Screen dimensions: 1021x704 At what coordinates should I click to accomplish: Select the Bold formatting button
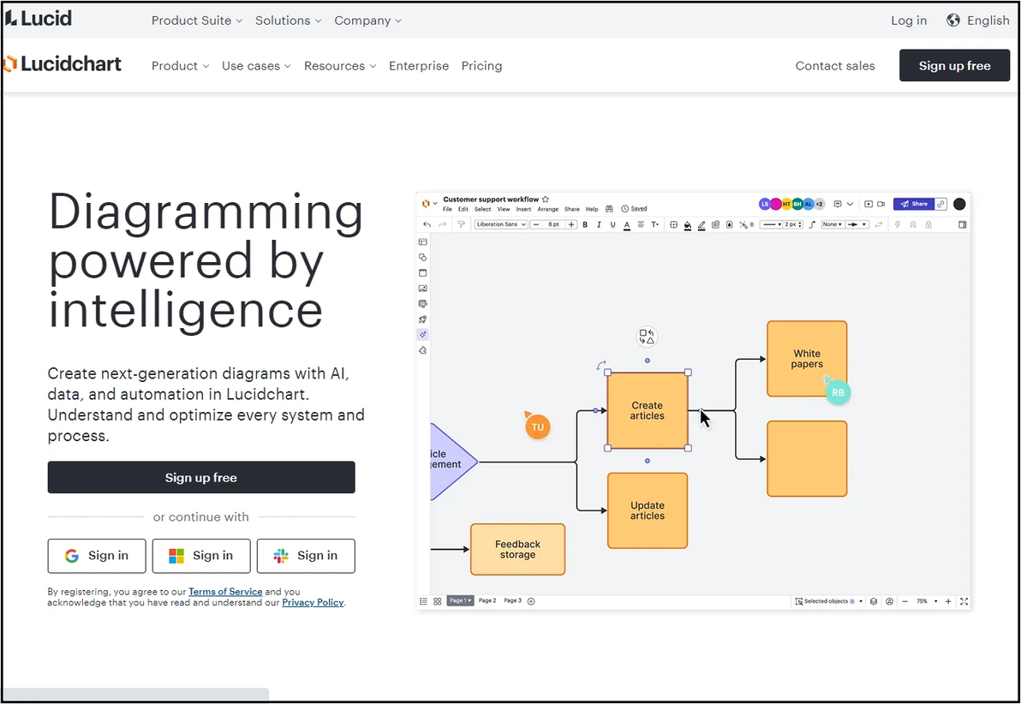[x=585, y=224]
